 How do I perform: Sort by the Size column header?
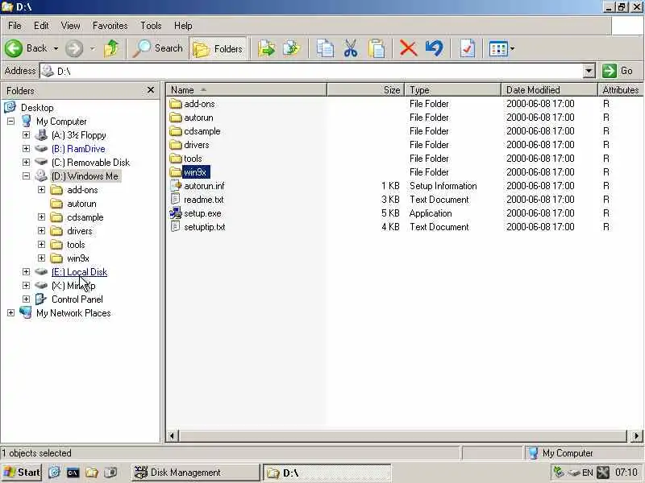click(366, 89)
